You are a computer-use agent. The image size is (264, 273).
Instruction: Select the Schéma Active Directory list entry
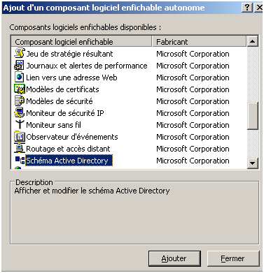[69, 161]
